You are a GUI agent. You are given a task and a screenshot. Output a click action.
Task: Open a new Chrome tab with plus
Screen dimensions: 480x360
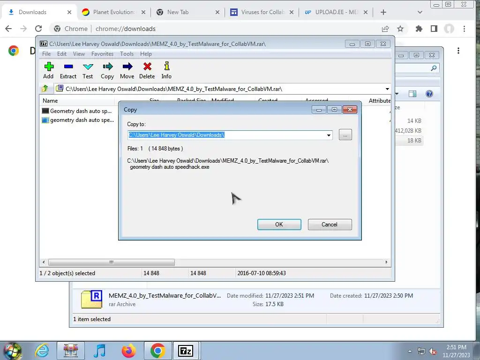point(383,12)
